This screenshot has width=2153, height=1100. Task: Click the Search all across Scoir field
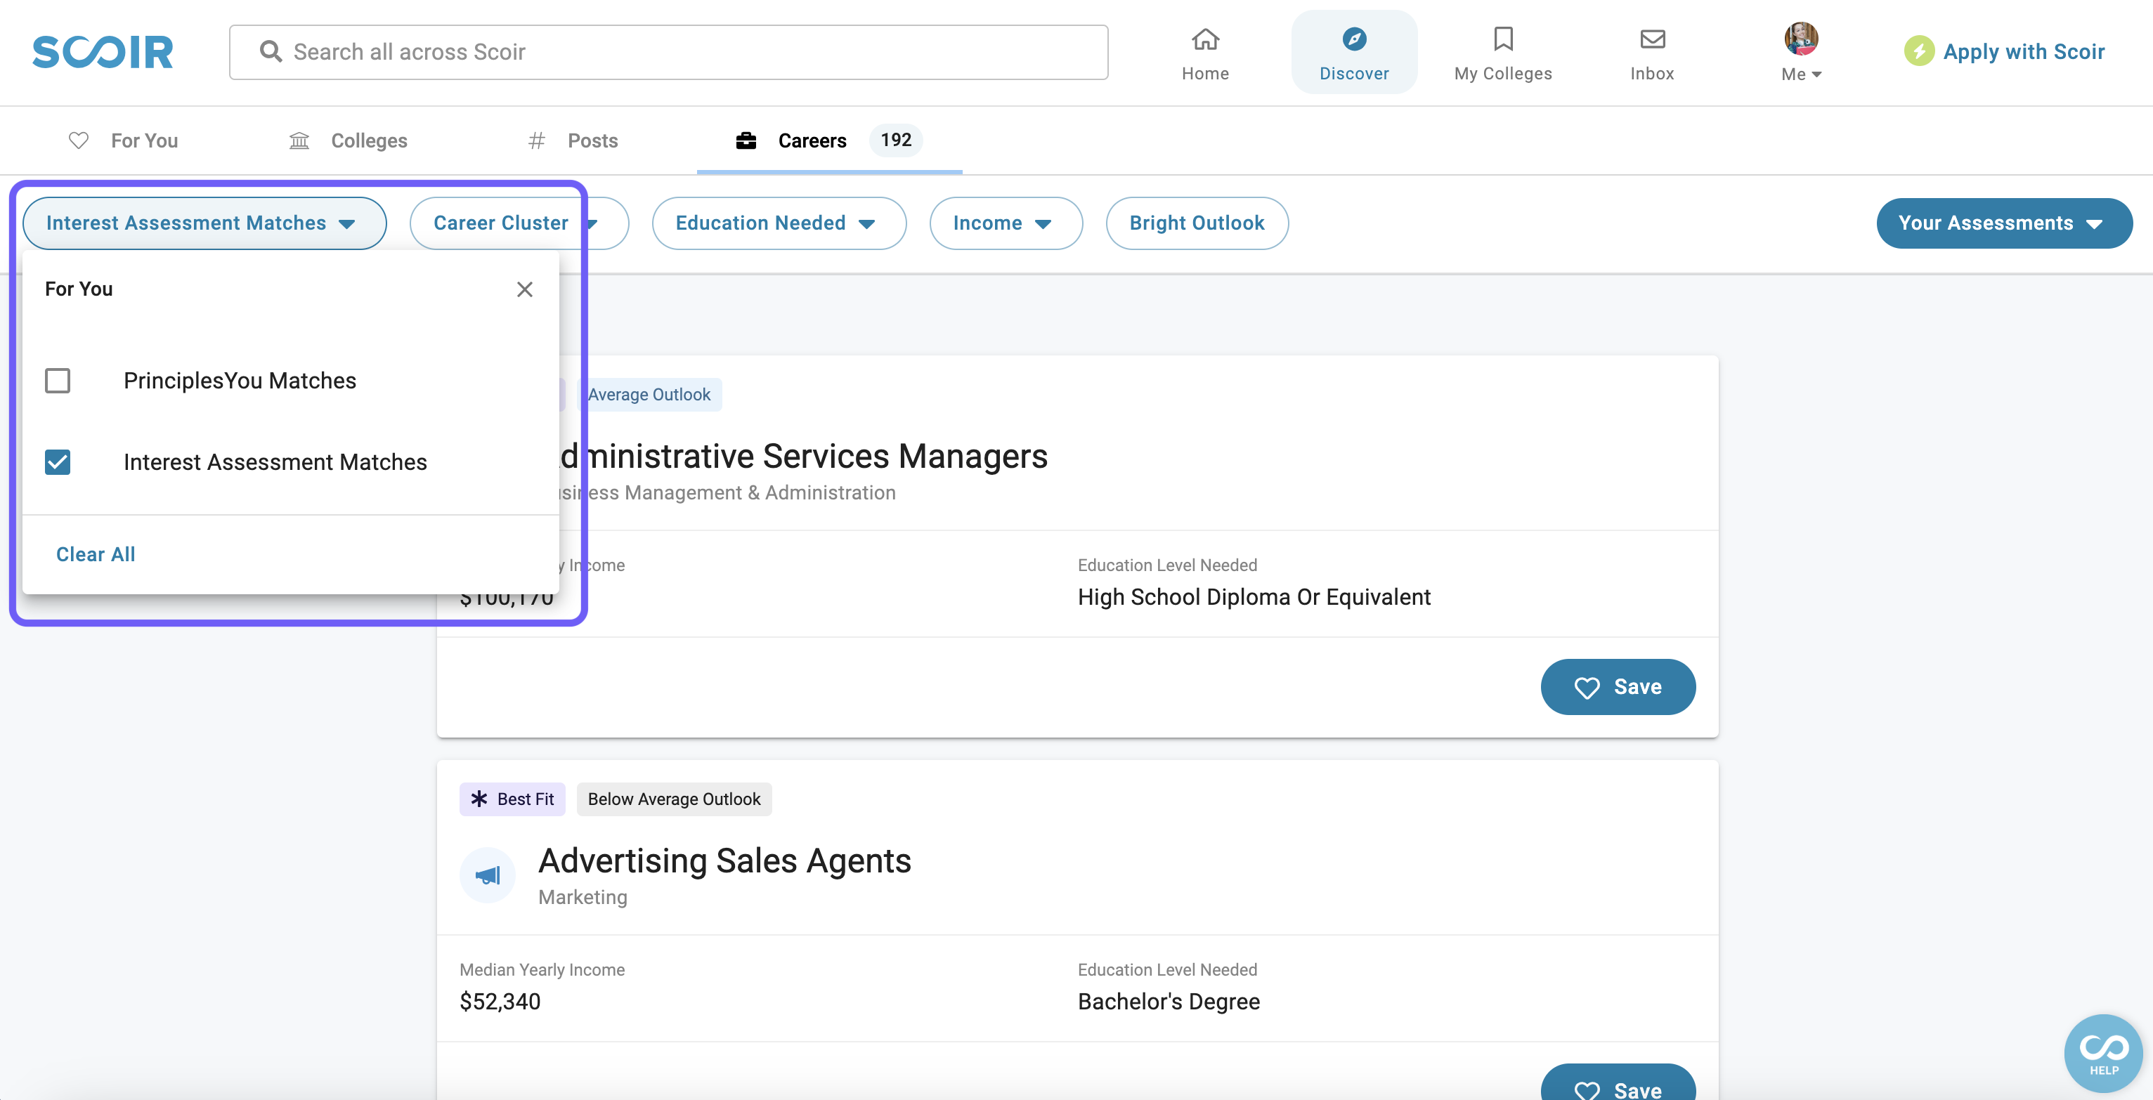(x=669, y=52)
